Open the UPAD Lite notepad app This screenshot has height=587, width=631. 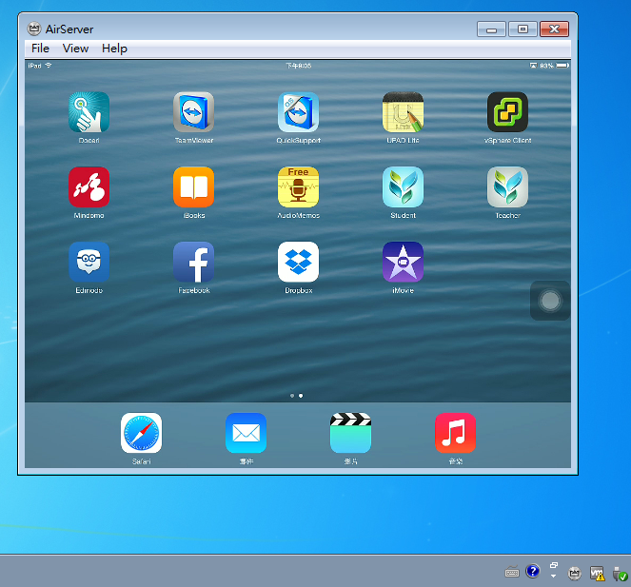pyautogui.click(x=403, y=112)
